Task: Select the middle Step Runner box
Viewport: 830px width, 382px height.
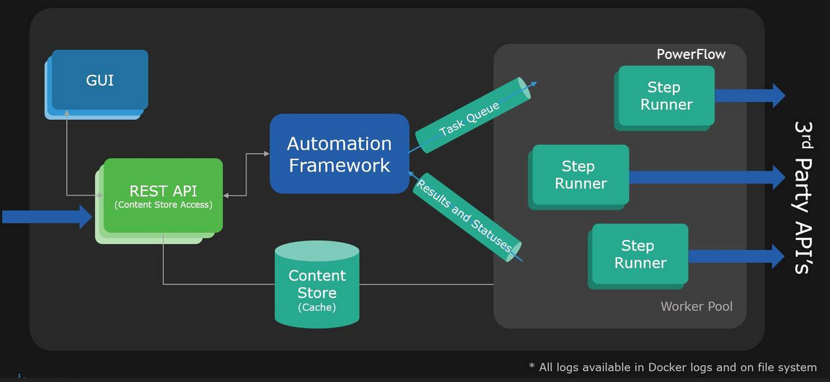Action: click(580, 175)
